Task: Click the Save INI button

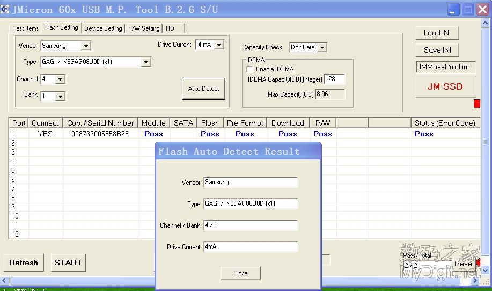Action: pyautogui.click(x=437, y=50)
